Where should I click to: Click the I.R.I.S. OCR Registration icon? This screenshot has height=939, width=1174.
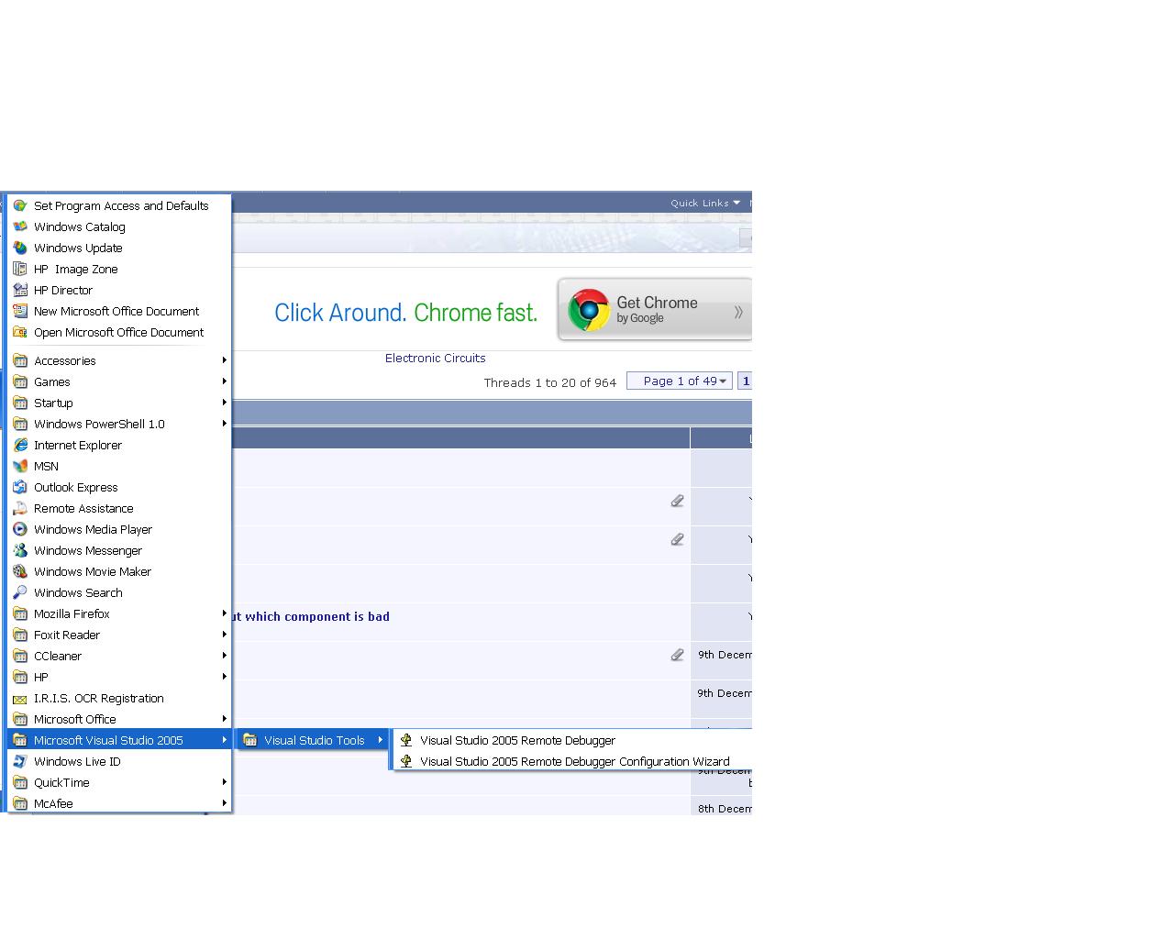(20, 698)
